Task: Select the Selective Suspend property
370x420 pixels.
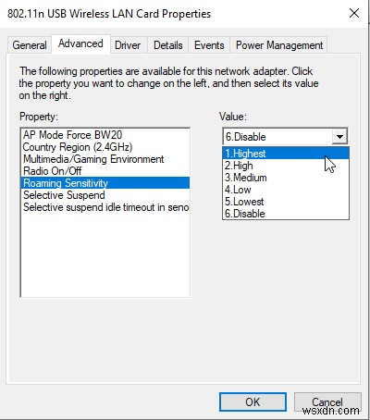Action: (x=105, y=195)
